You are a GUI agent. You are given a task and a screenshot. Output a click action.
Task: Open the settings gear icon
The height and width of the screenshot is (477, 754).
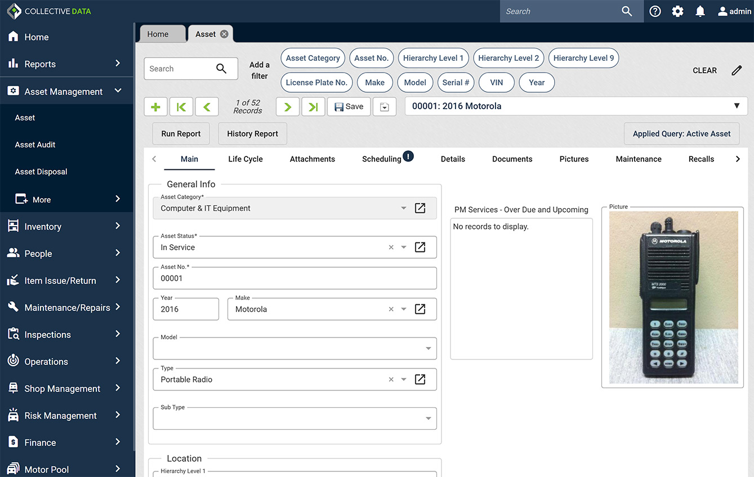677,11
